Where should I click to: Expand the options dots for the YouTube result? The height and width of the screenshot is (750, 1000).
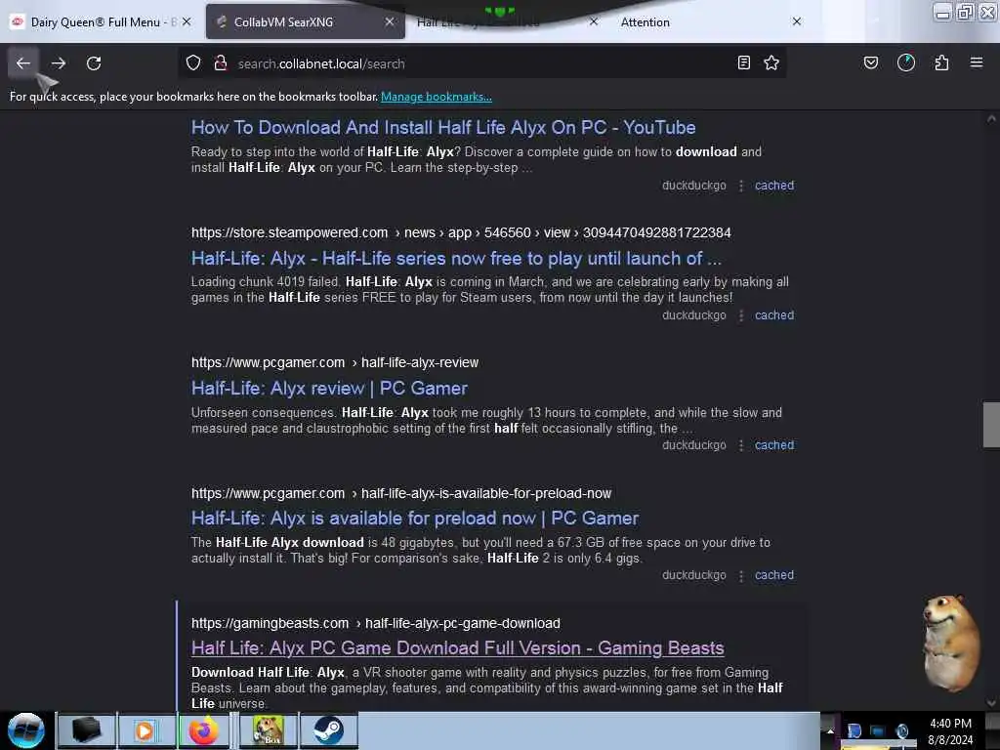tap(740, 186)
